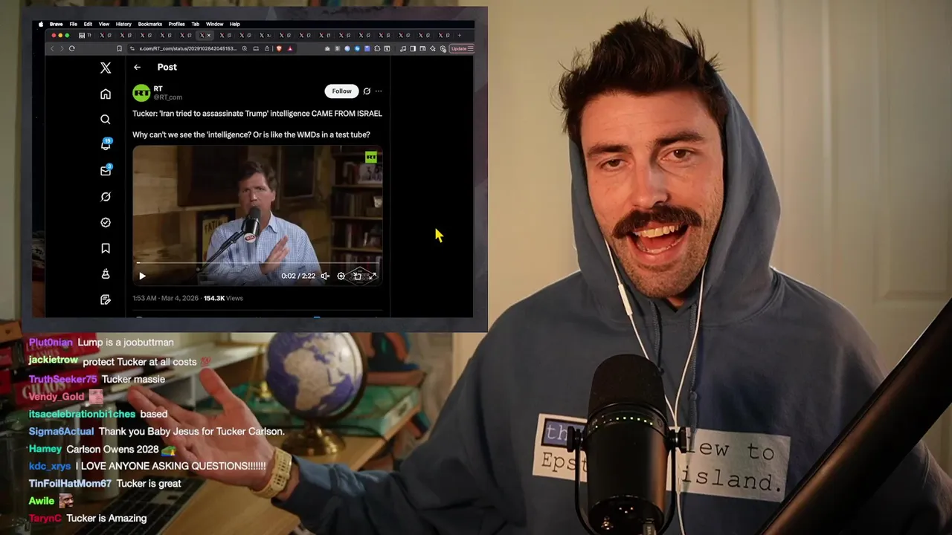The width and height of the screenshot is (952, 535).
Task: Click the post text about Tucker and Iran
Action: coord(257,114)
